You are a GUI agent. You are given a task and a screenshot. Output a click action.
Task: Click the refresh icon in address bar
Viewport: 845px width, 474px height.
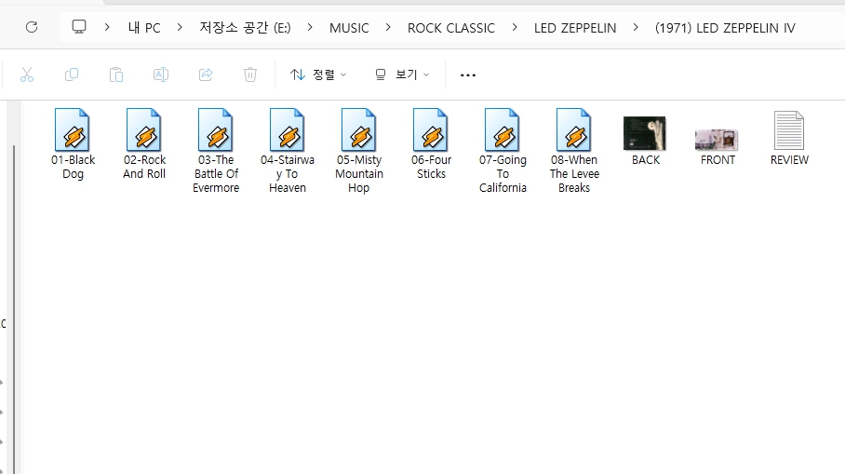(x=32, y=27)
